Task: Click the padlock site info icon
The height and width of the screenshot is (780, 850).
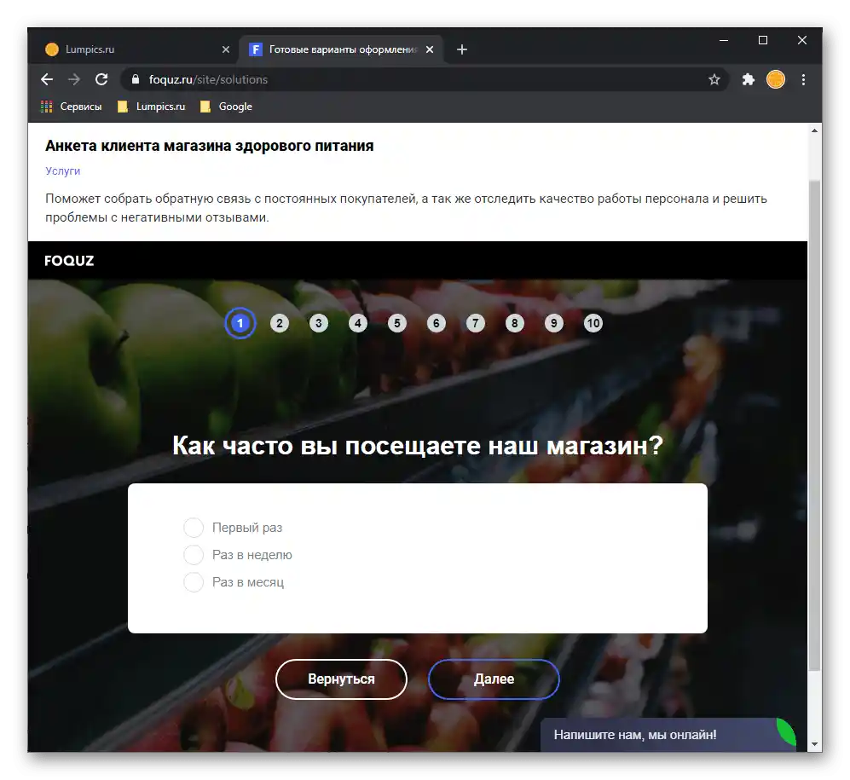Action: (136, 79)
